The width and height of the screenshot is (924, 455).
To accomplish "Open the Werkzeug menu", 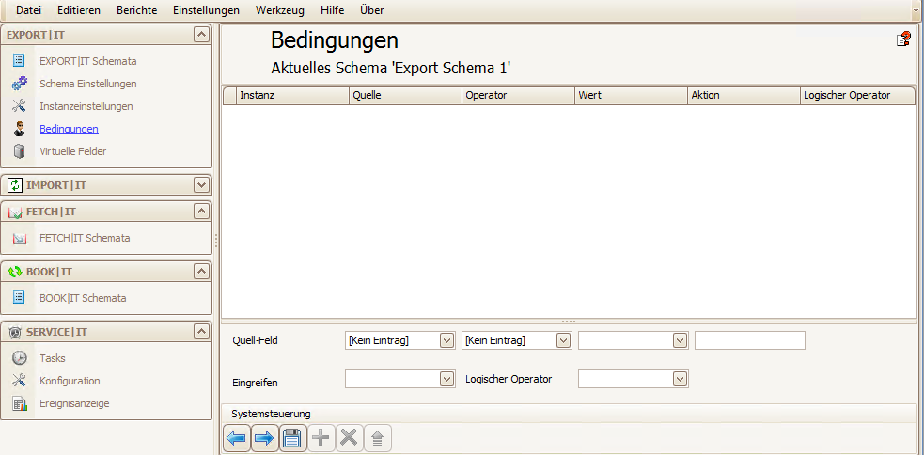I will pos(280,10).
